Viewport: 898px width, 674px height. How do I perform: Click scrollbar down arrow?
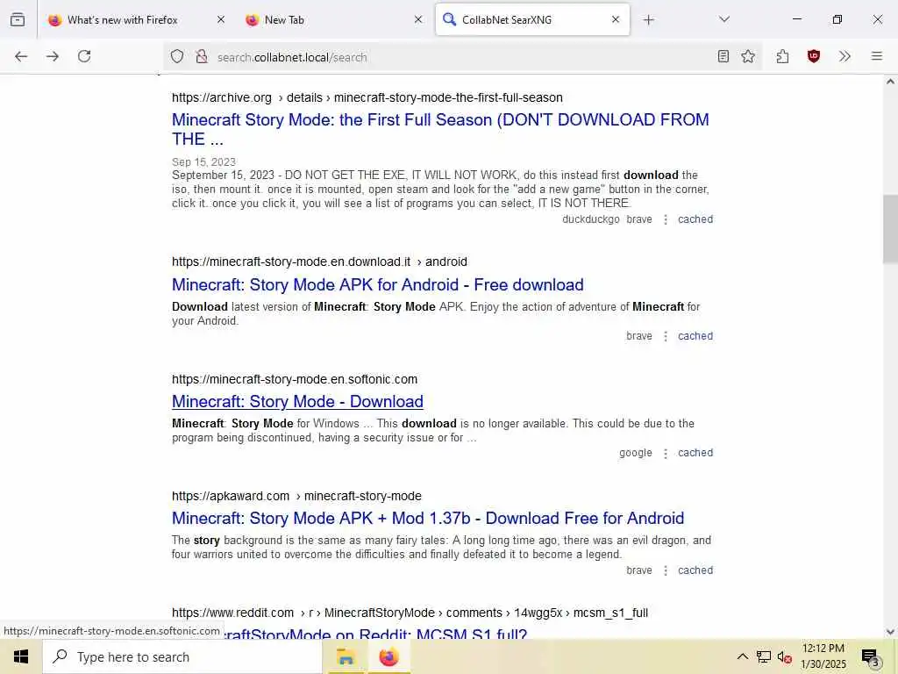point(890,632)
